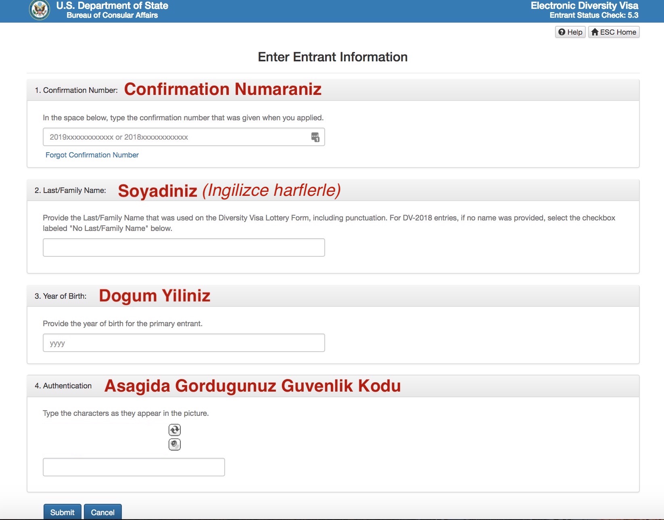Screen dimensions: 664x520
Task: Open the Help page
Action: pyautogui.click(x=570, y=32)
